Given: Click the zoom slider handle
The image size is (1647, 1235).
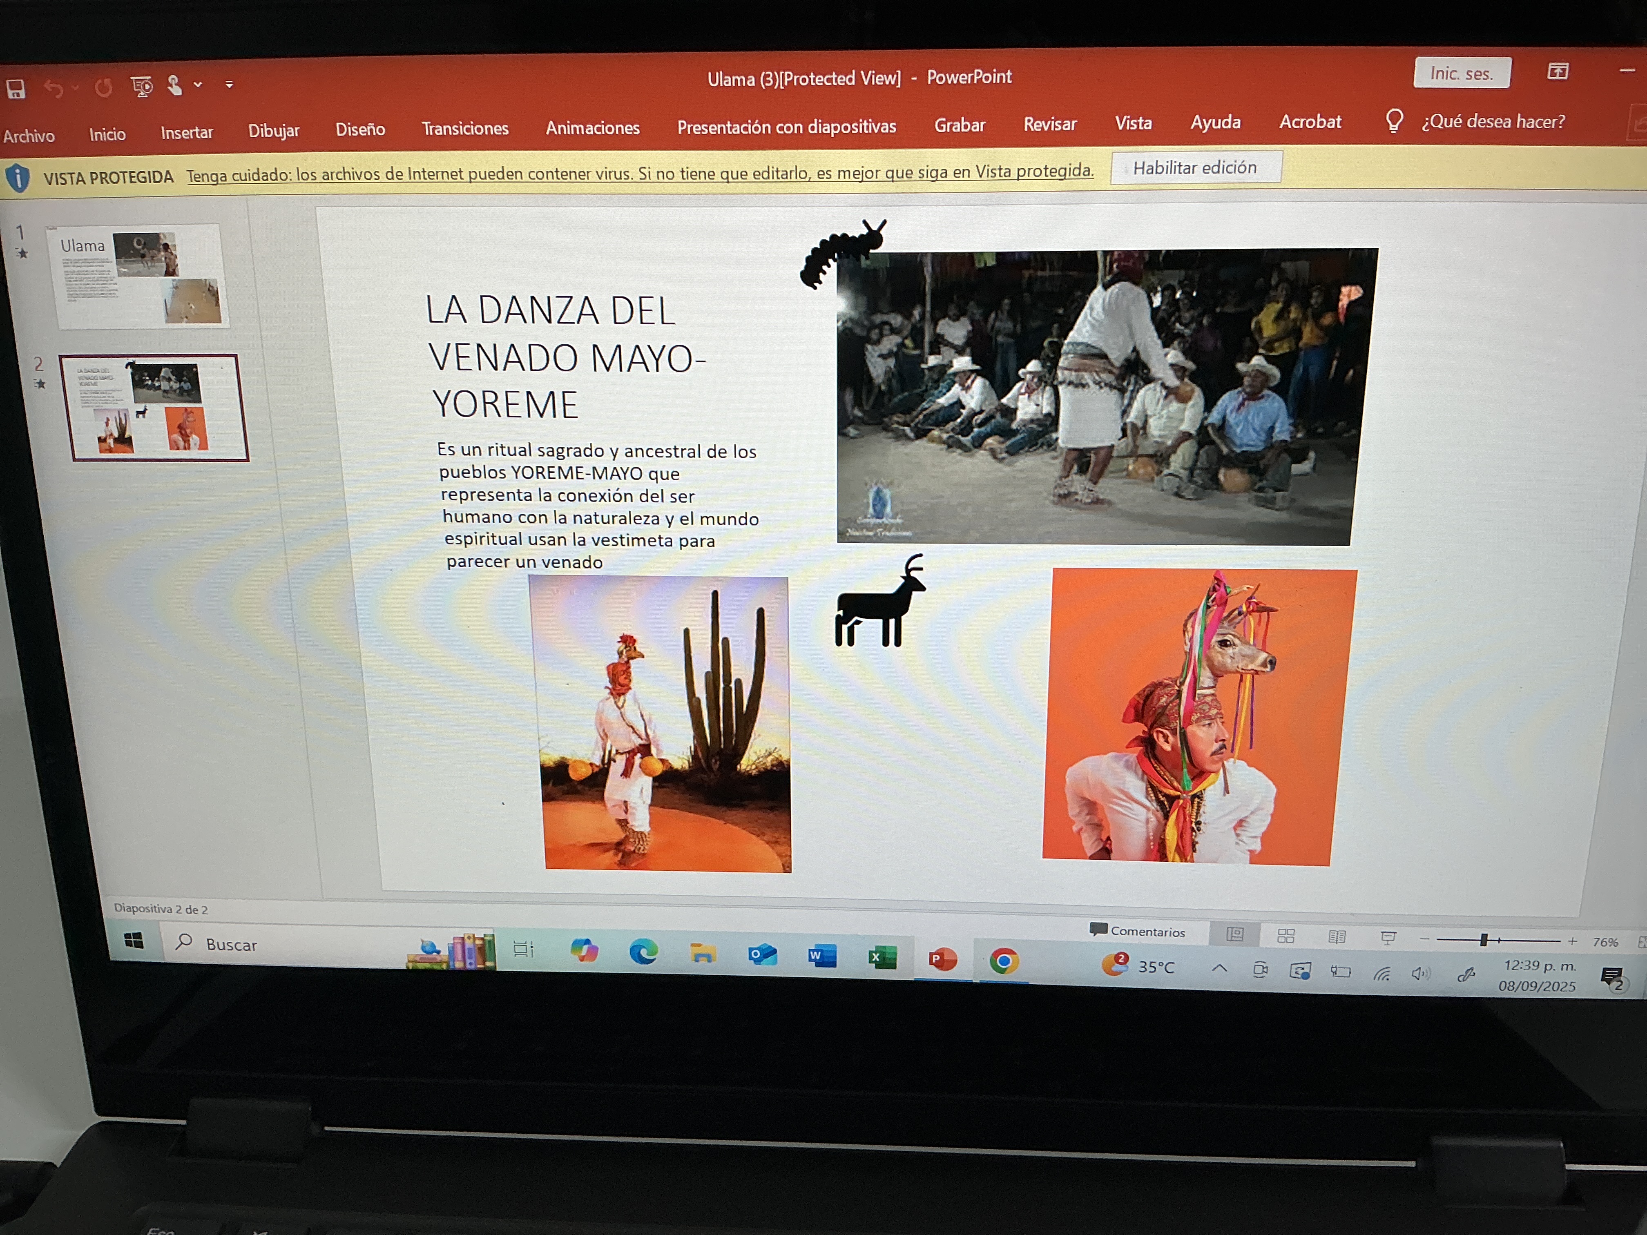Looking at the screenshot, I should tap(1483, 940).
